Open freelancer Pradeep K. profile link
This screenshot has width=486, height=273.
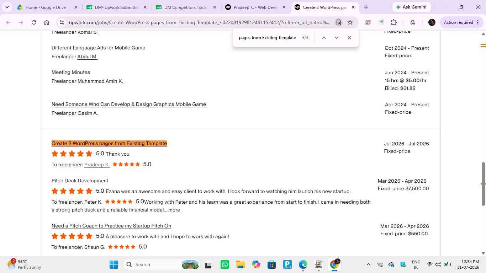tap(97, 165)
